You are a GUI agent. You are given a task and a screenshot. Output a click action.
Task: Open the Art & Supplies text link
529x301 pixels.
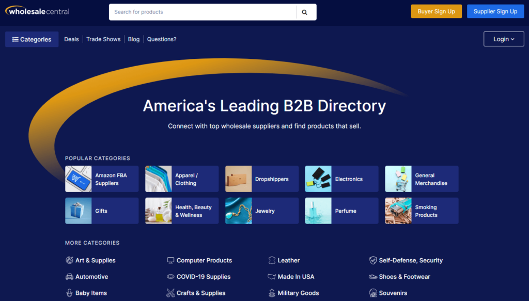96,260
